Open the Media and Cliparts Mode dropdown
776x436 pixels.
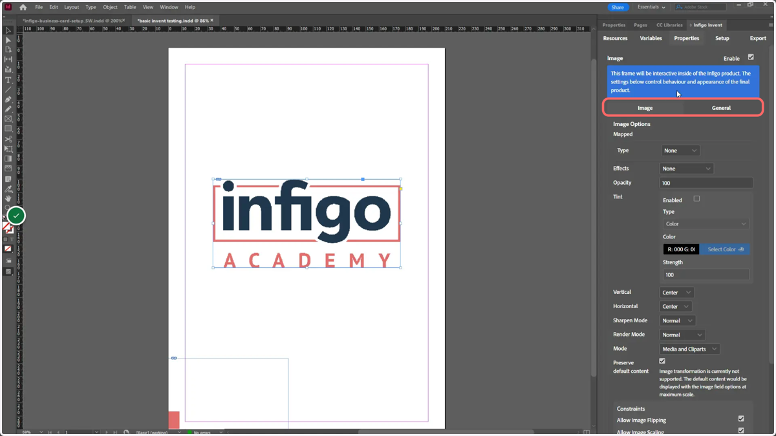point(689,349)
